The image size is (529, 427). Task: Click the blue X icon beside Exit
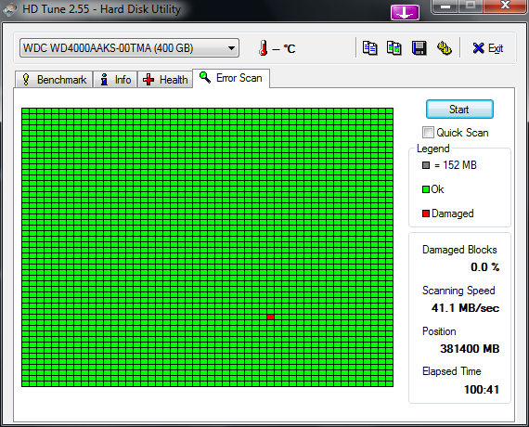478,48
